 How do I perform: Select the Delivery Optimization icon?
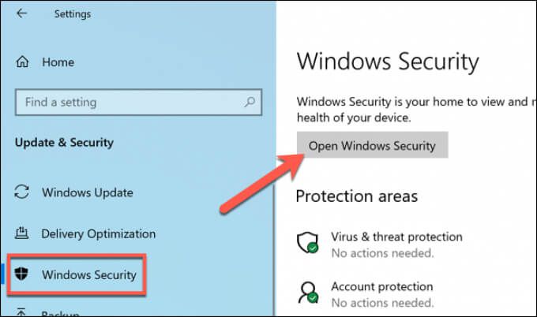pos(21,233)
